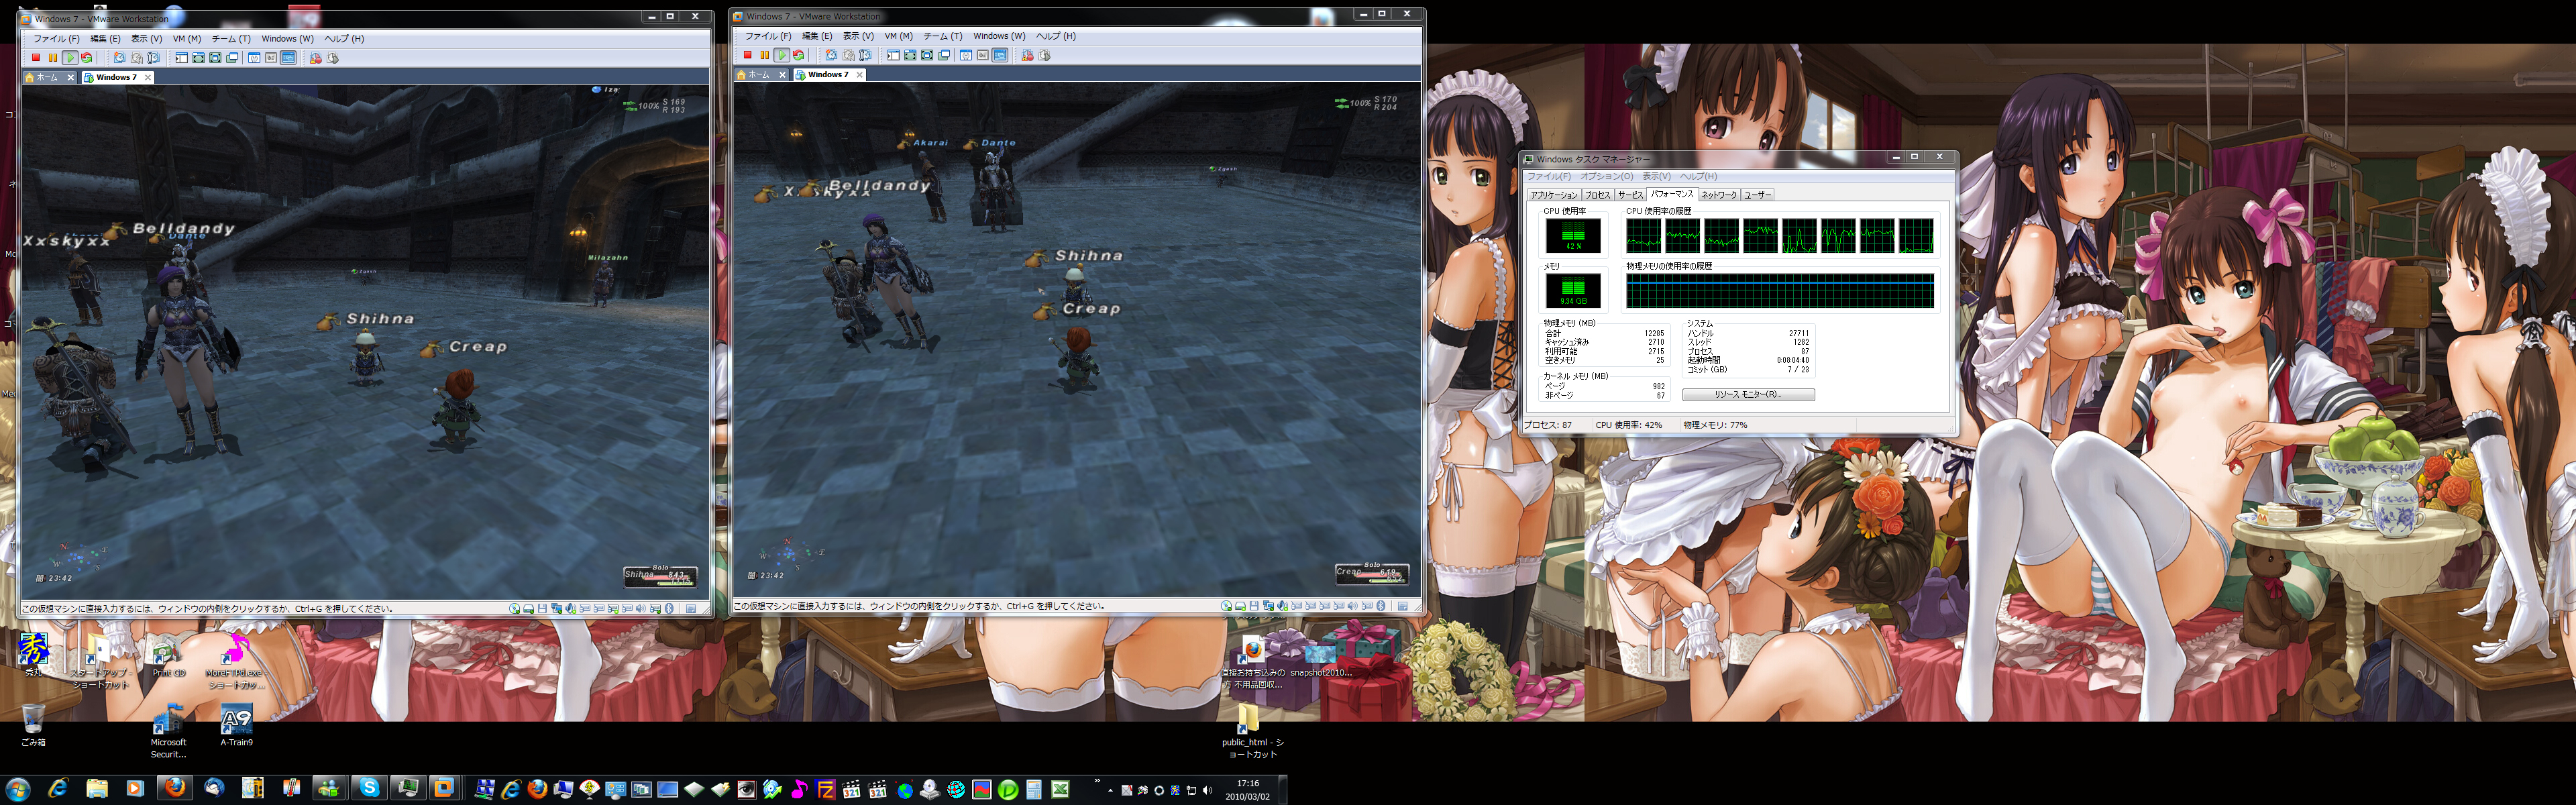Expand hidden system tray icons arrow

point(1110,790)
